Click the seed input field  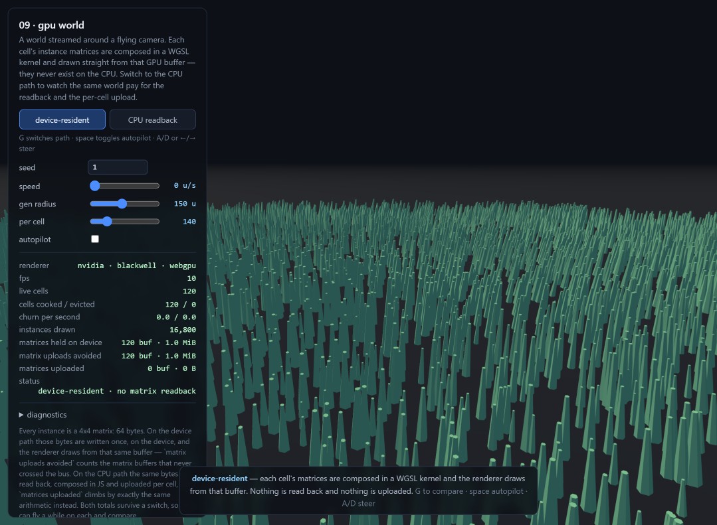tap(118, 167)
